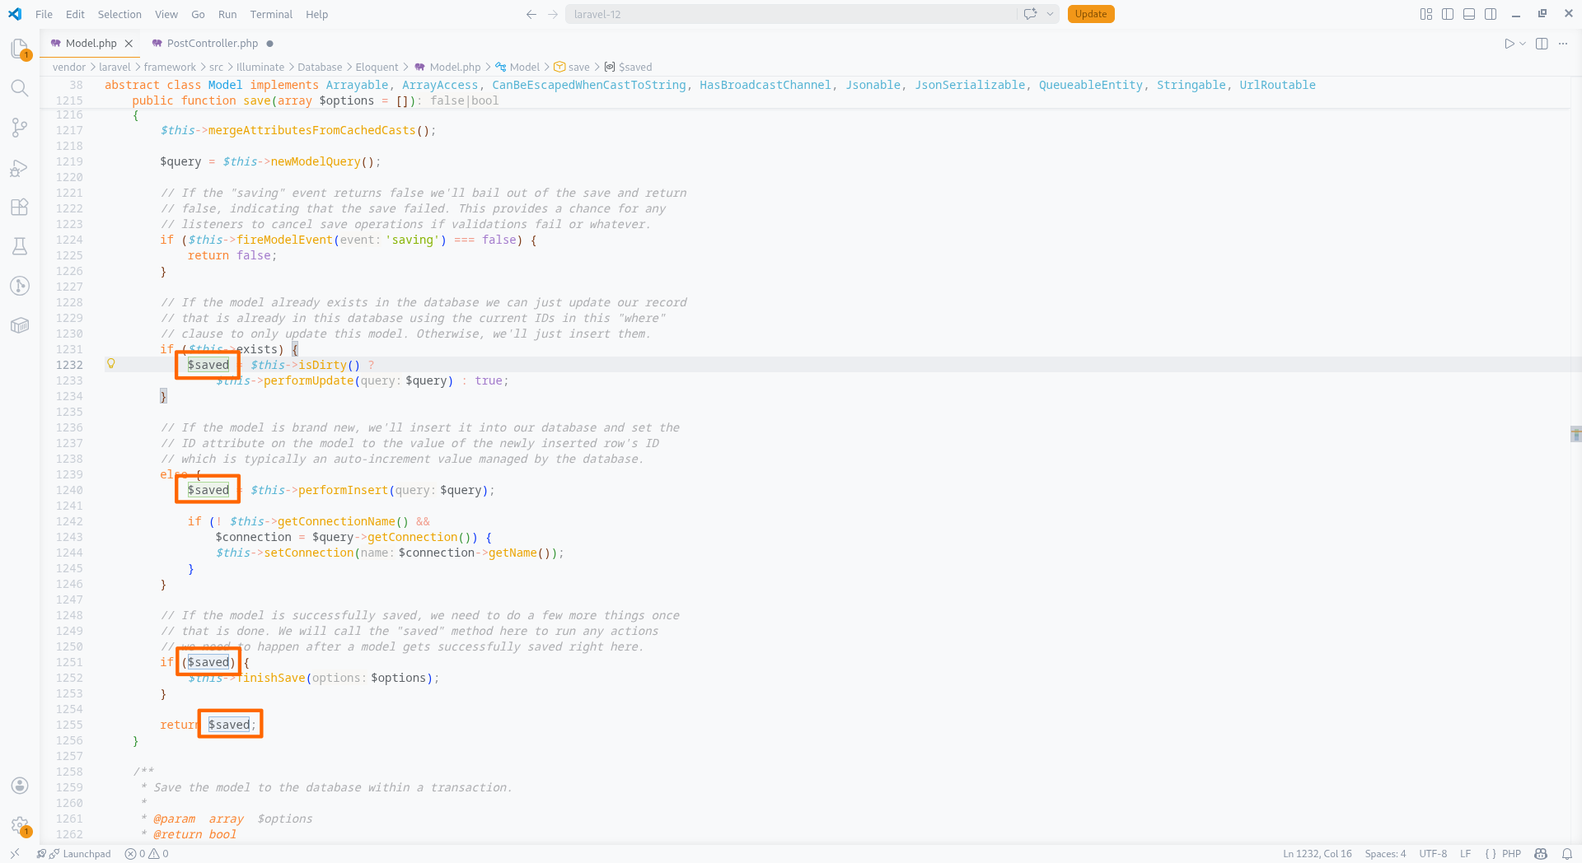Image resolution: width=1582 pixels, height=863 pixels.
Task: Open notifications bell in status bar
Action: click(x=1566, y=854)
